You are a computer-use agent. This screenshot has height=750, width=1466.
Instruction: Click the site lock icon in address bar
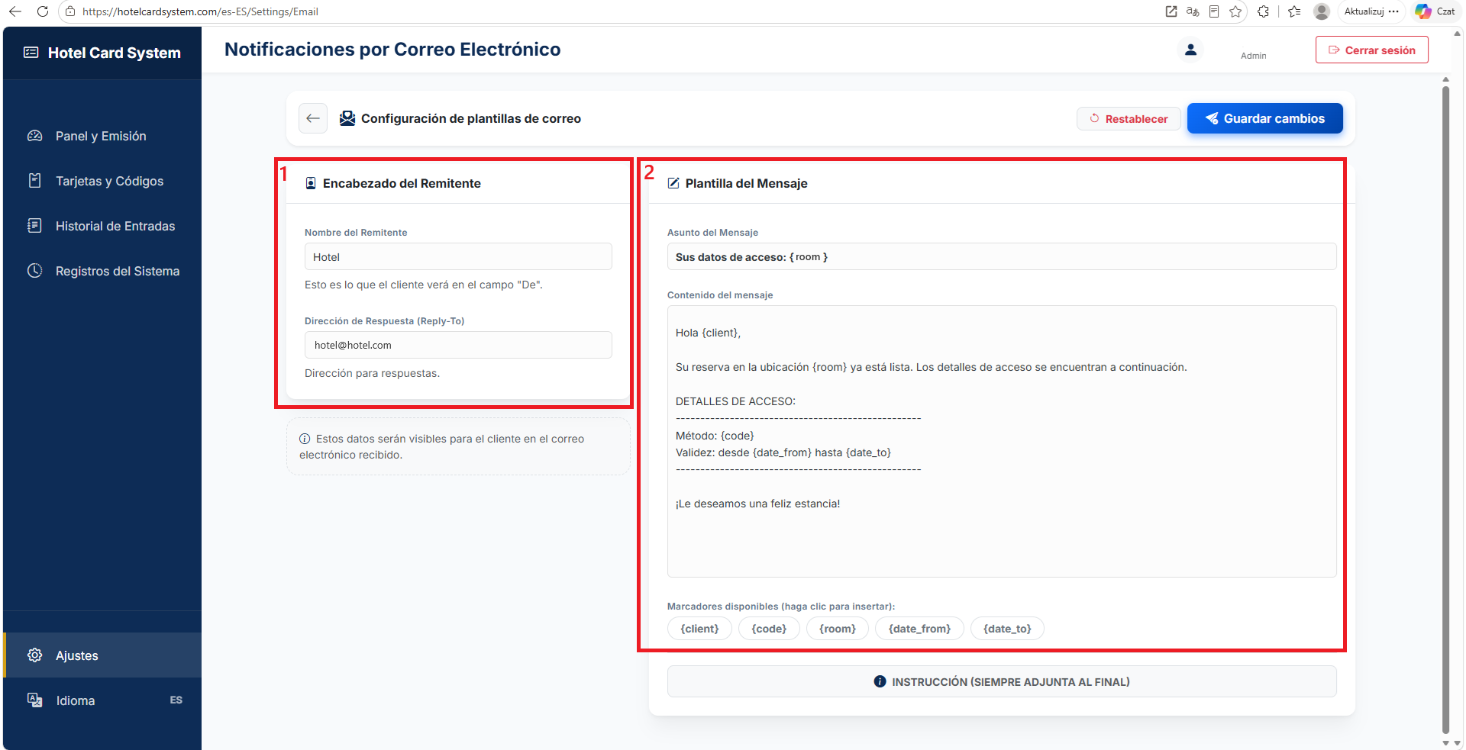(x=70, y=11)
